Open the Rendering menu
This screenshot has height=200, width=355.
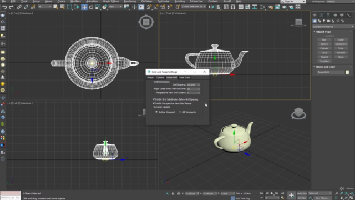130,1
